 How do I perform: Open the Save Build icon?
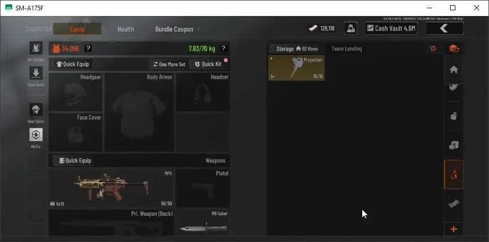(36, 73)
